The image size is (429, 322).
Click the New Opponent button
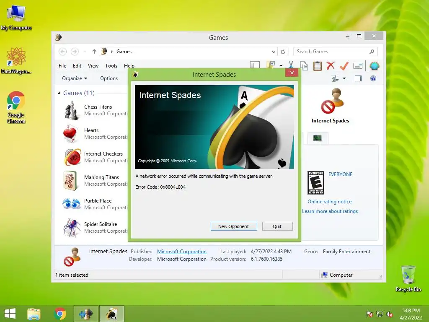234,226
